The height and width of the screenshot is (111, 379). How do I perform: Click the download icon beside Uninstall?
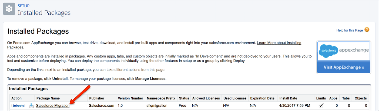(x=31, y=106)
